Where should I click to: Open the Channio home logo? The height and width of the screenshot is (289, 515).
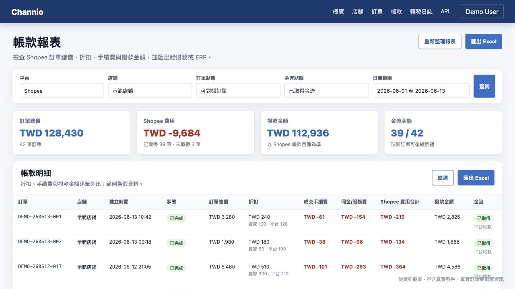click(x=27, y=12)
